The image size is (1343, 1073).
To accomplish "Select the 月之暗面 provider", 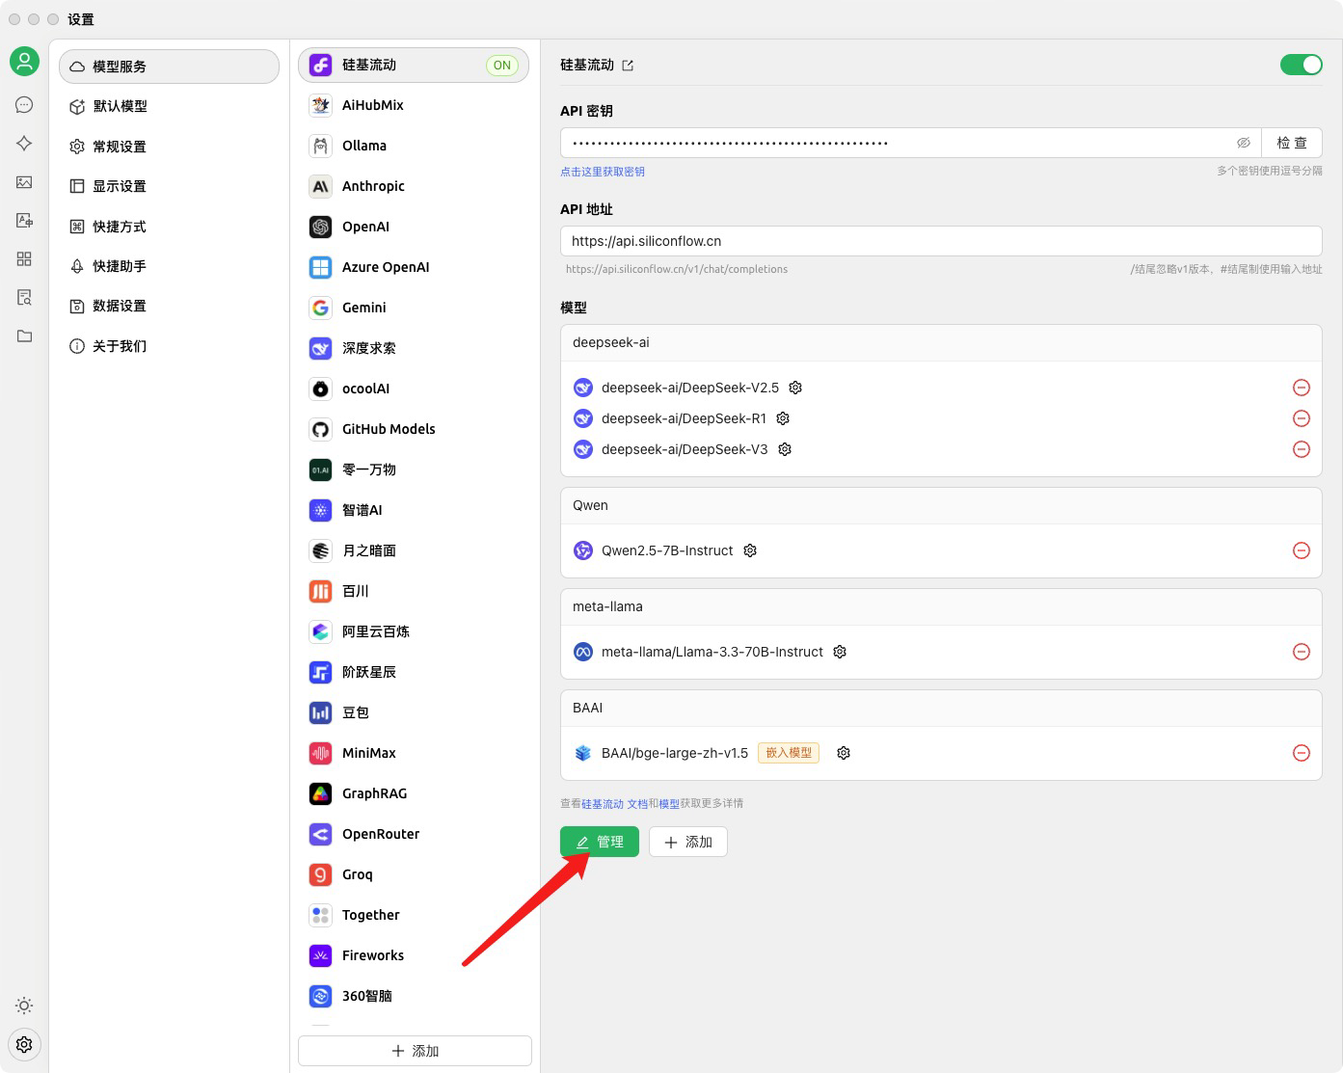I will pos(414,550).
